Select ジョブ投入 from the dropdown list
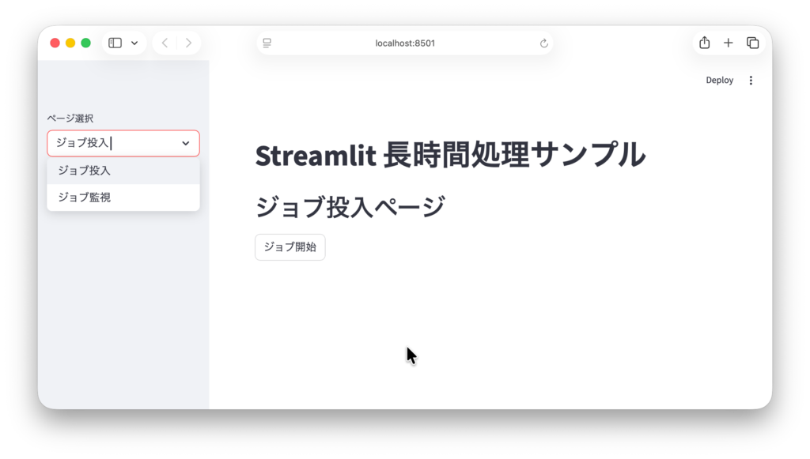Screen dimensions: 810x459 click(85, 171)
